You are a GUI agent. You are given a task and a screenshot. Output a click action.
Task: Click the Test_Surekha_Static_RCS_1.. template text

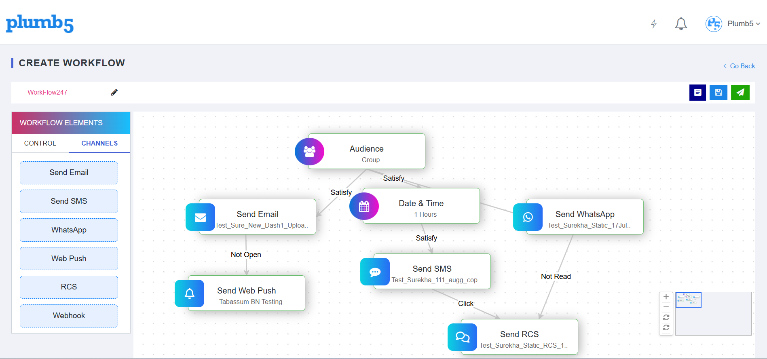pyautogui.click(x=524, y=346)
